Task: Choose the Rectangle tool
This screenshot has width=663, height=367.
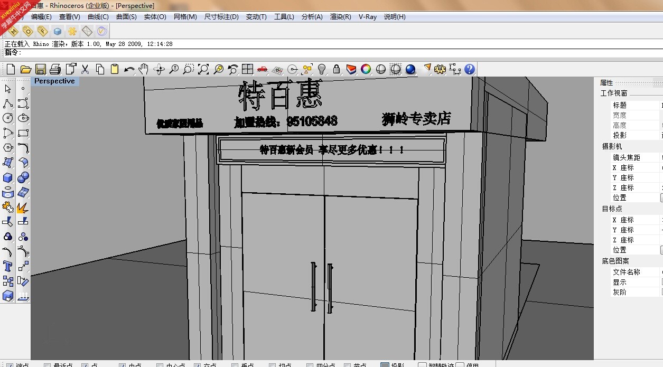Action: pyautogui.click(x=23, y=133)
